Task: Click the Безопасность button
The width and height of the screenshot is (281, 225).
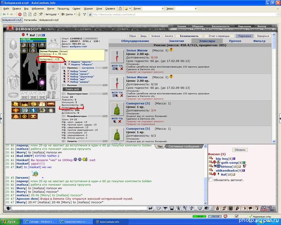Action: [189, 36]
